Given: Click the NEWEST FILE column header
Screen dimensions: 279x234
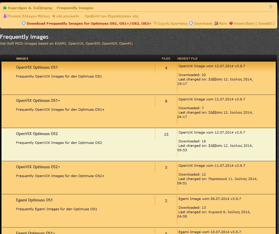Looking at the screenshot, I should [x=187, y=59].
